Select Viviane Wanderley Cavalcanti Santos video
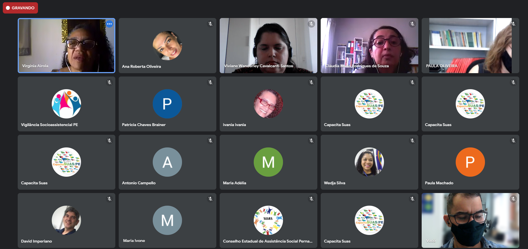Image resolution: width=528 pixels, height=249 pixels. point(268,46)
